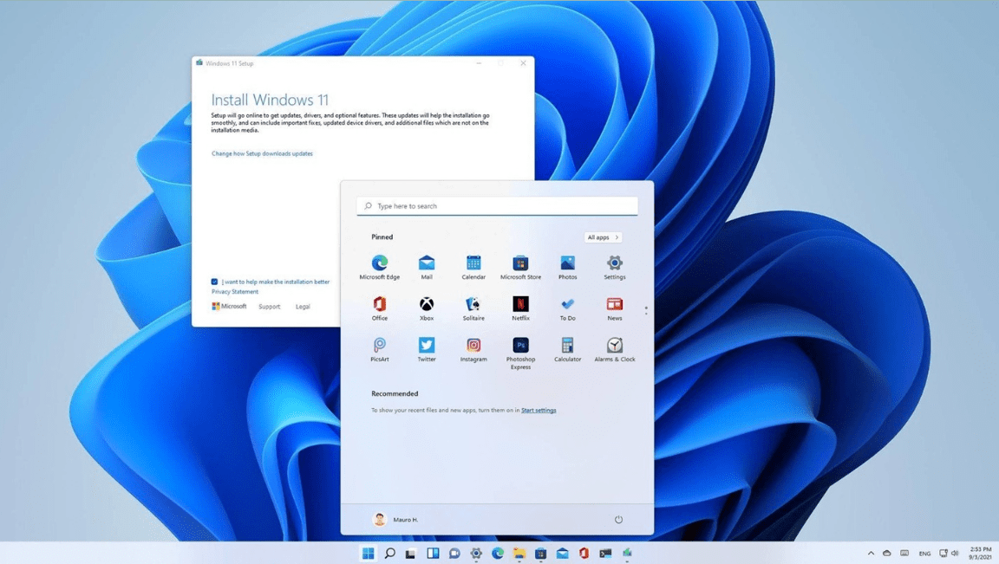999x564 pixels.
Task: Launch Solitaire from Start menu
Action: click(473, 308)
